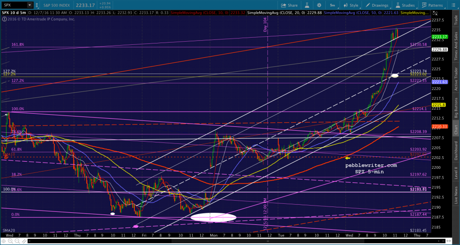460x245 pixels.
Task: Click the crosshair pan icon at bottom left
Action: coord(4,241)
